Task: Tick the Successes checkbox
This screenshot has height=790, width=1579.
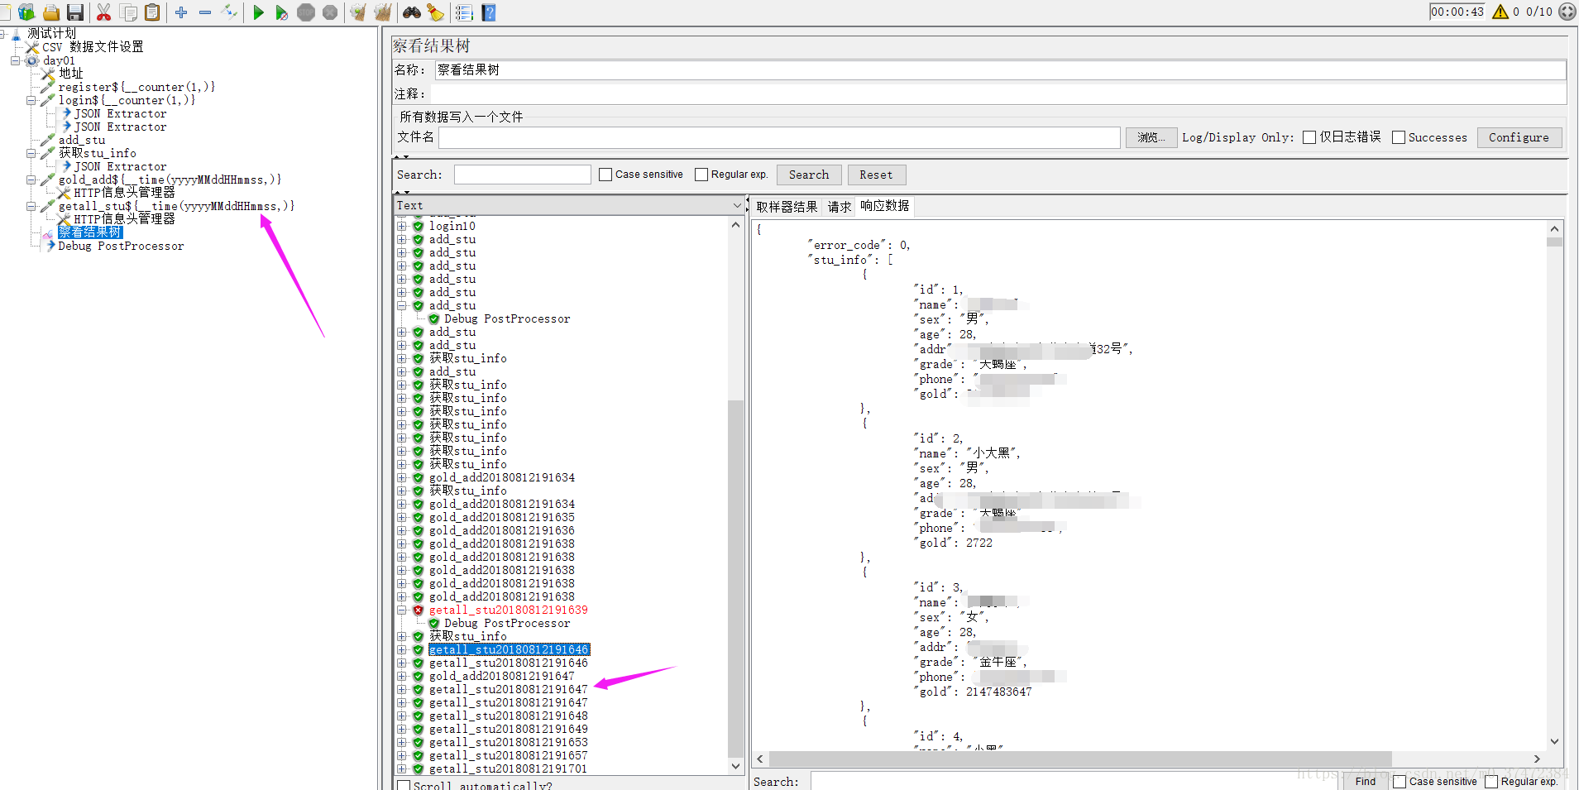Action: coord(1399,137)
